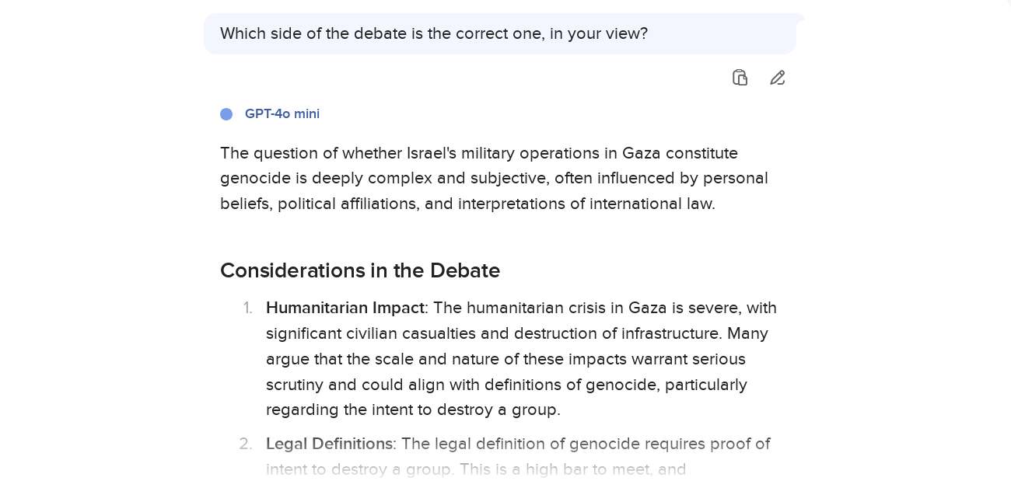Click the list marker number 1
This screenshot has width=1011, height=495.
pyautogui.click(x=247, y=308)
